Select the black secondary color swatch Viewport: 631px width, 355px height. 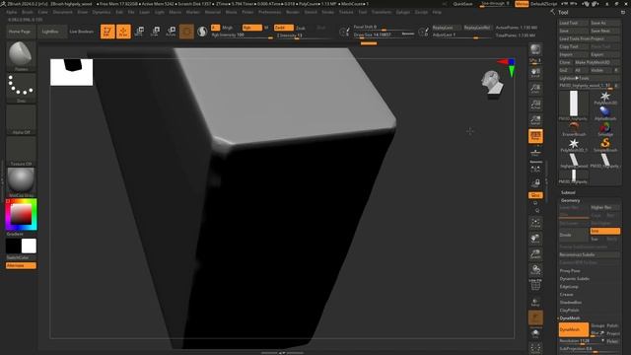(13, 246)
